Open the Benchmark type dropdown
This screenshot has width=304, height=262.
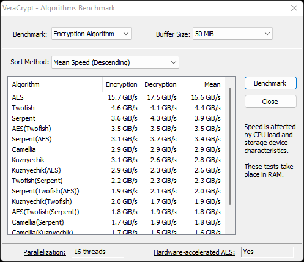point(91,34)
